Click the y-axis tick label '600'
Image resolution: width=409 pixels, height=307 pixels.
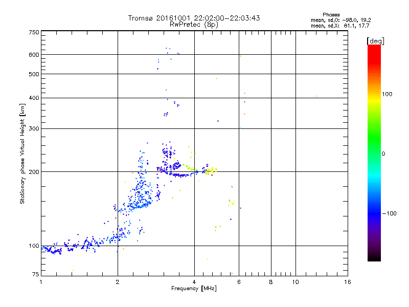pyautogui.click(x=34, y=55)
